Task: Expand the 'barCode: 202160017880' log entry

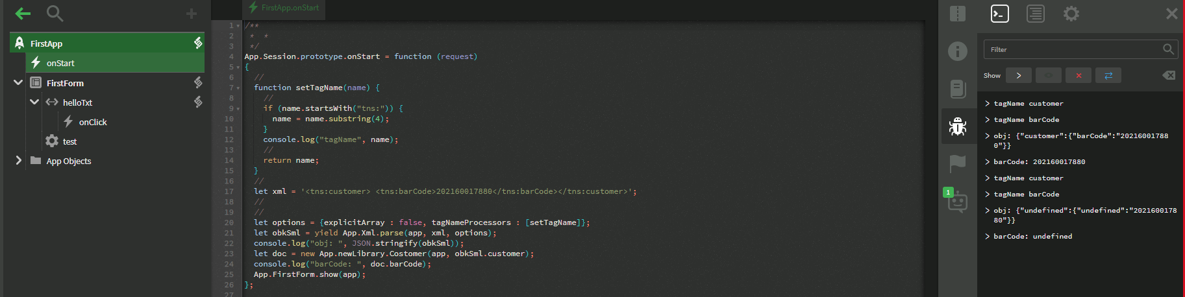Action: coord(987,162)
